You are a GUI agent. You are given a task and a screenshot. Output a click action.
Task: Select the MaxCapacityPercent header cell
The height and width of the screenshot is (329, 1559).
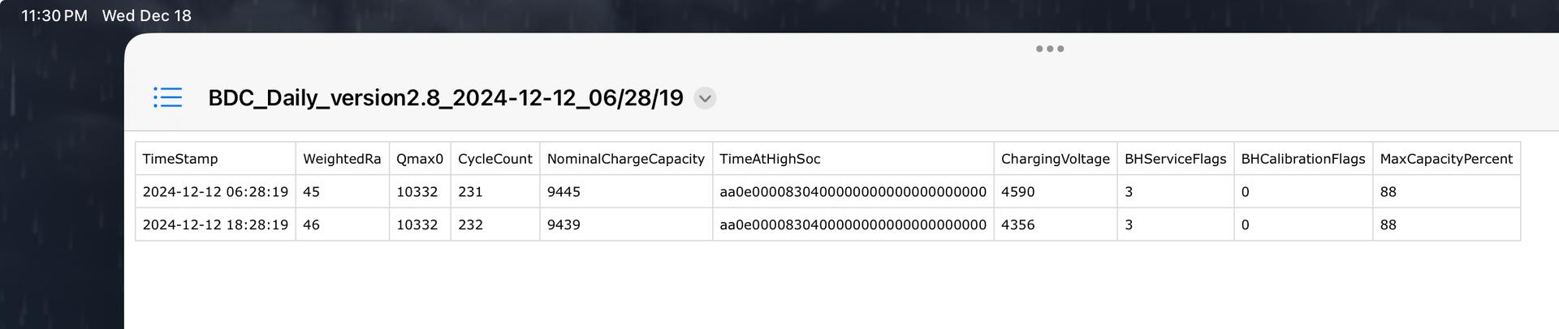click(1446, 159)
